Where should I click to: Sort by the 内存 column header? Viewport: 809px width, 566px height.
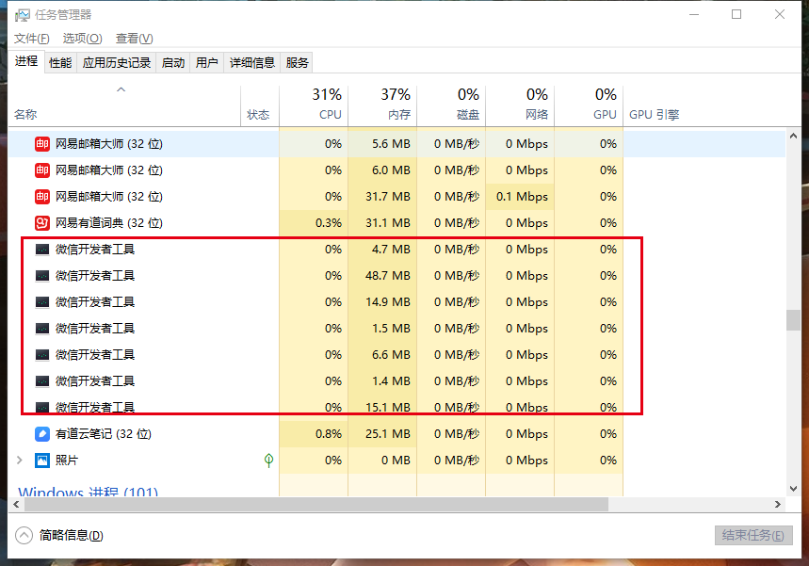tap(382, 106)
